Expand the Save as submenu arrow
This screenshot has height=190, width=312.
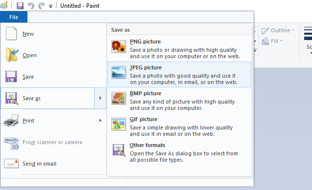click(x=100, y=98)
